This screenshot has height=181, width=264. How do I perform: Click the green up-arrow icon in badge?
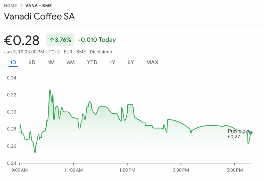coord(52,40)
